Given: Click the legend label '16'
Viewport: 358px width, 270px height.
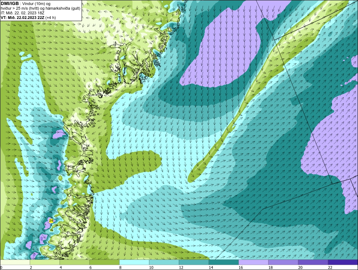Looking at the screenshot, I should tap(241, 268).
